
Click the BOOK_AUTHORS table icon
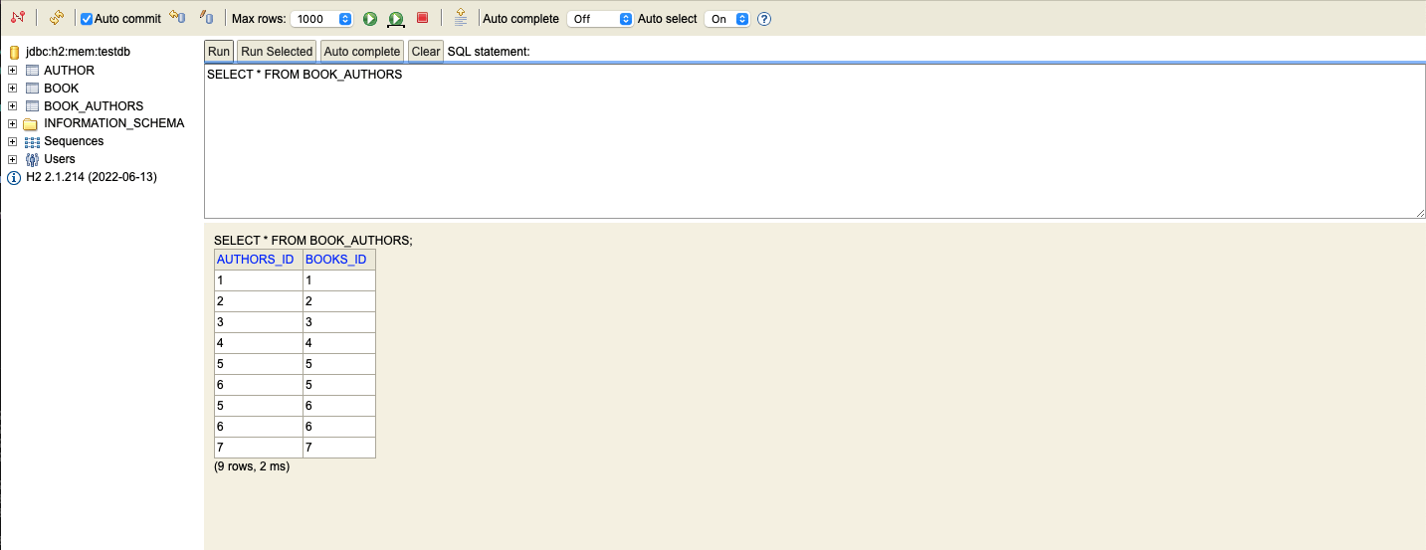32,106
